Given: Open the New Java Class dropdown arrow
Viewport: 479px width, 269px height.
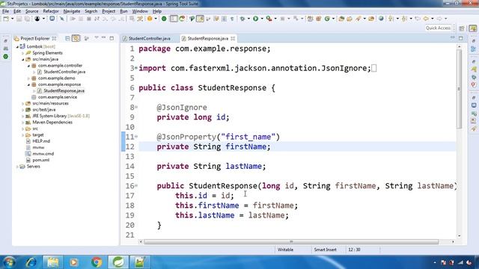Looking at the screenshot, I should (x=334, y=19).
